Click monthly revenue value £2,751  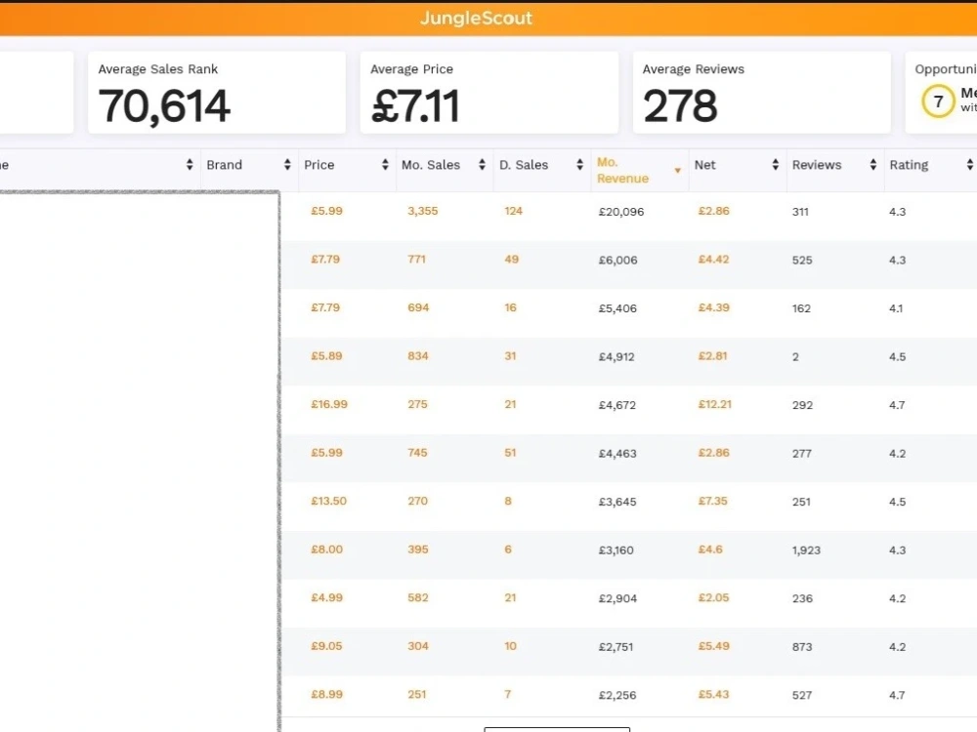point(616,647)
